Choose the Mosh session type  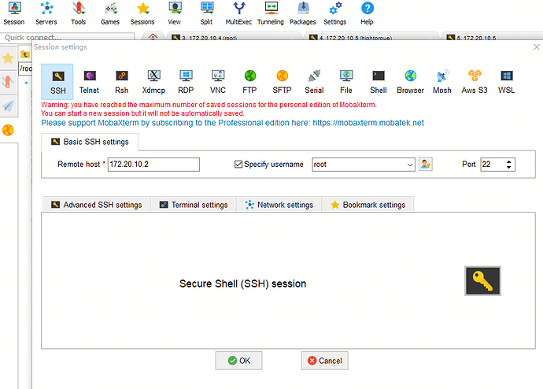coord(442,81)
